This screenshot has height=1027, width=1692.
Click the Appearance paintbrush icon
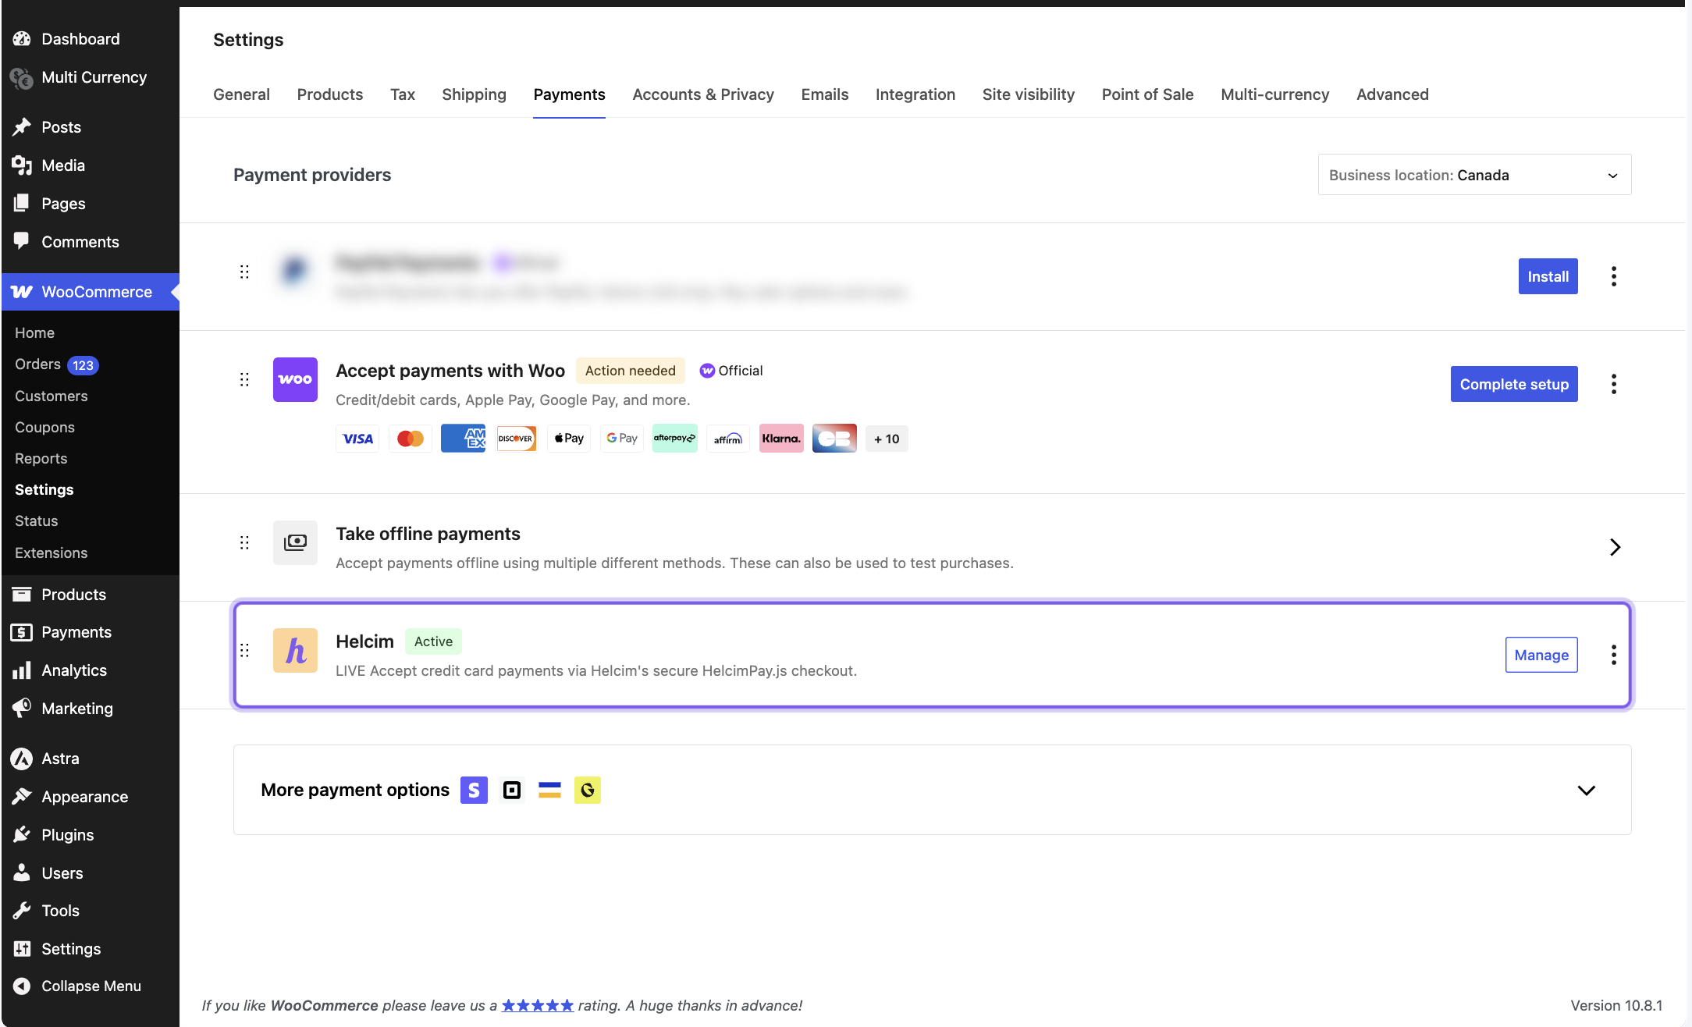pyautogui.click(x=22, y=797)
